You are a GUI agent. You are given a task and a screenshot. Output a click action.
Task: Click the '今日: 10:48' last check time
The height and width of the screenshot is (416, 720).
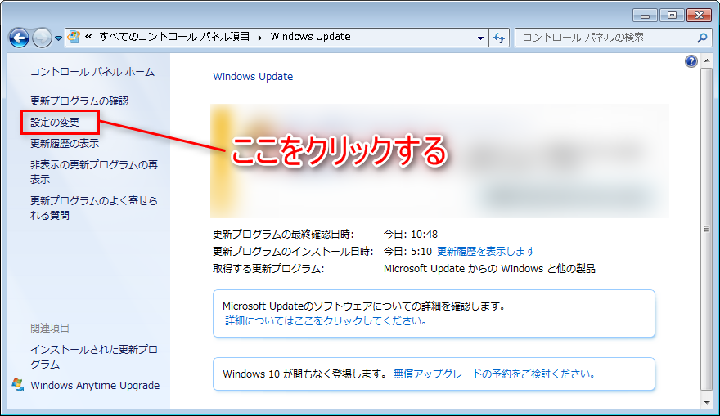[x=411, y=235]
